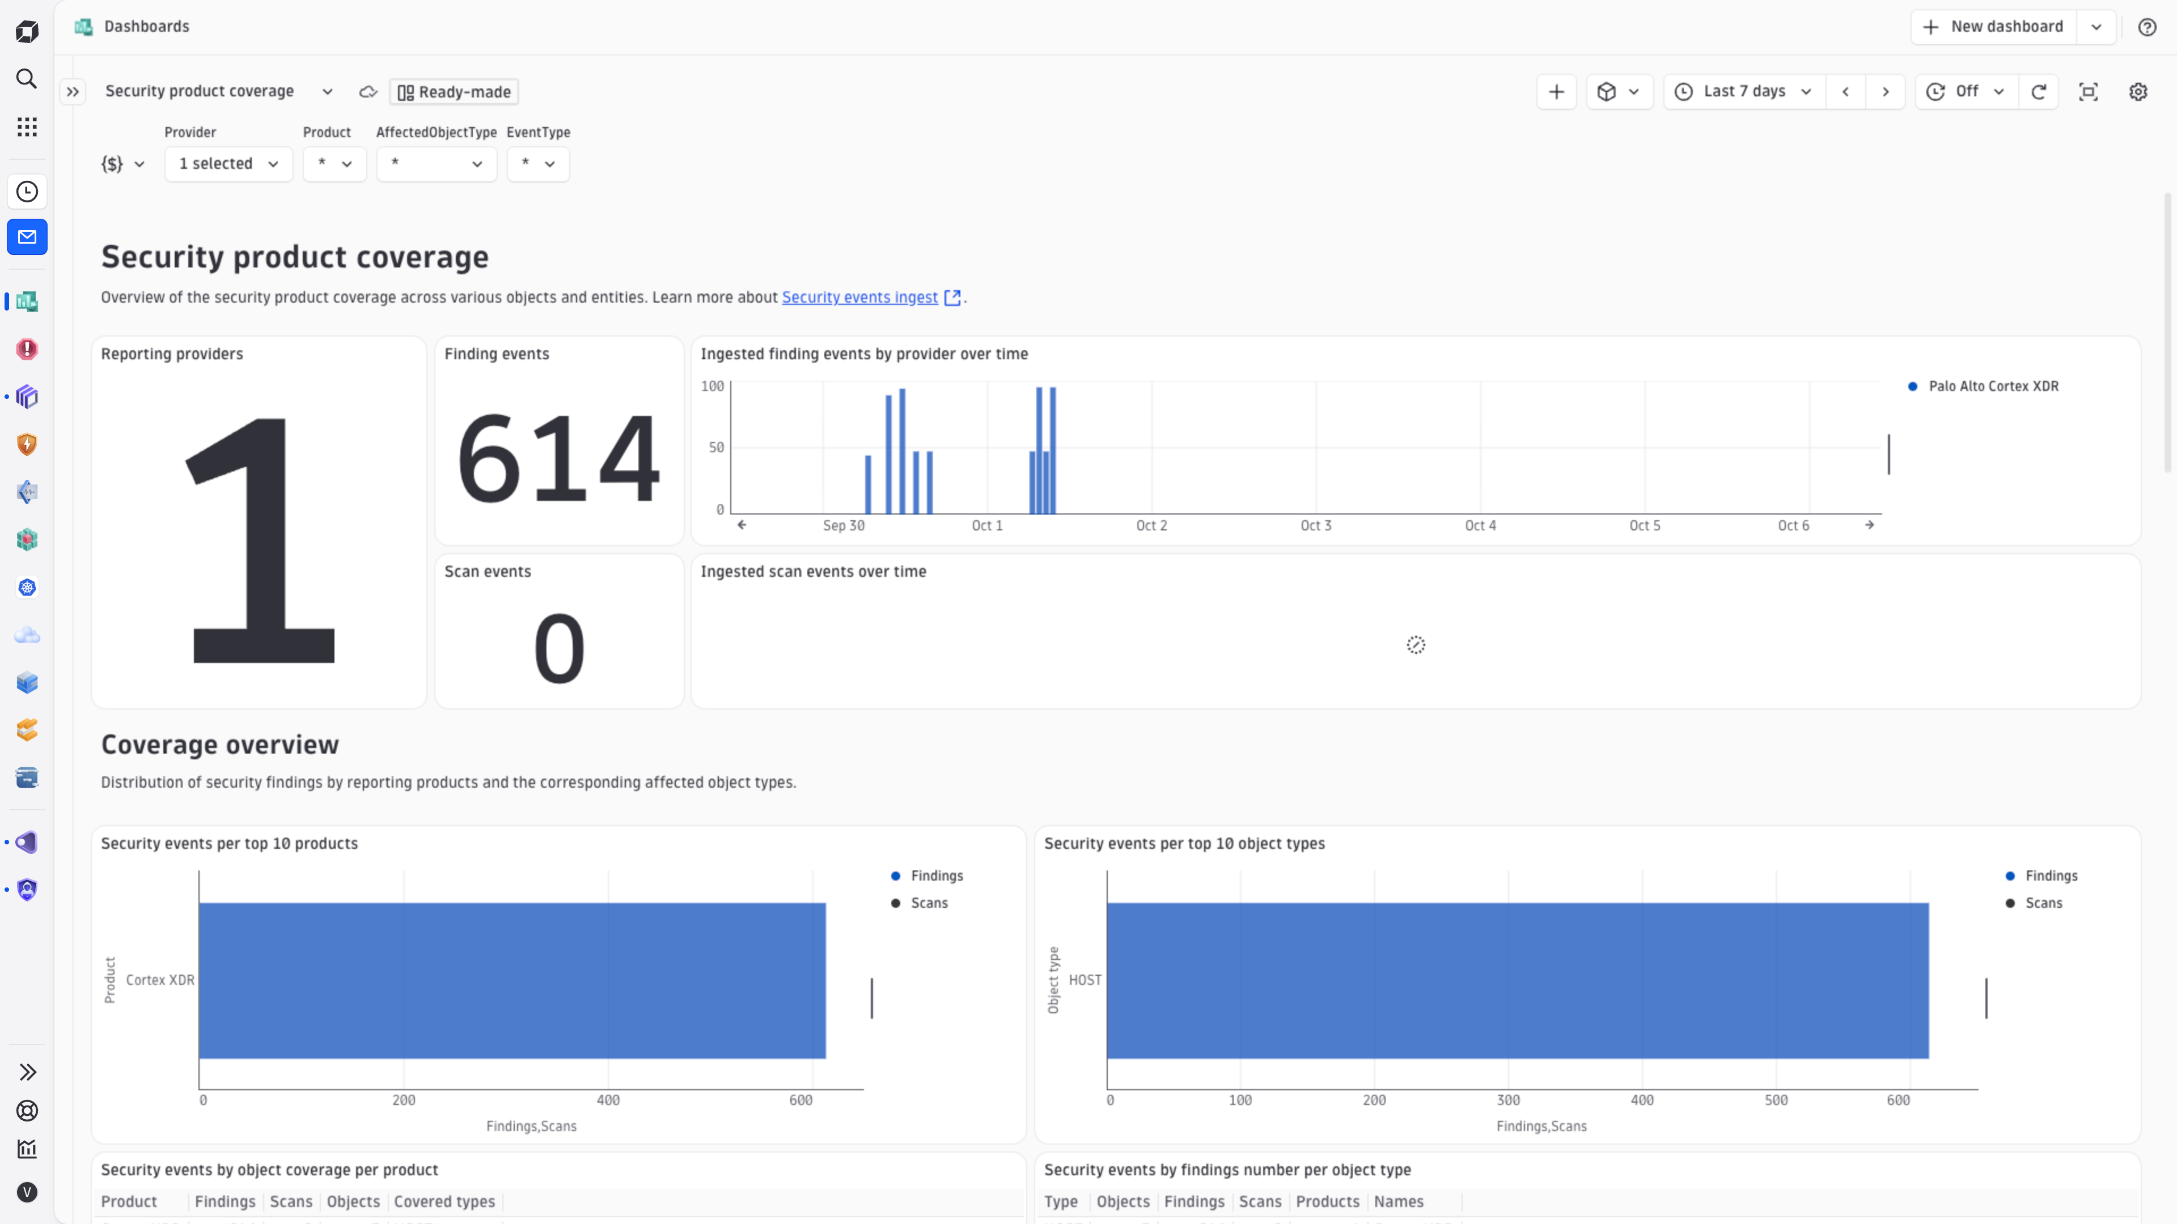Shift timeframe to next period
The height and width of the screenshot is (1224, 2177).
click(1886, 92)
